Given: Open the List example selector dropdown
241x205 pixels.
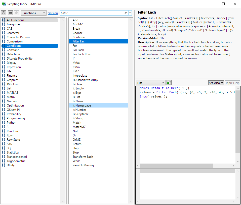Looking at the screenshot, I should 150,83.
